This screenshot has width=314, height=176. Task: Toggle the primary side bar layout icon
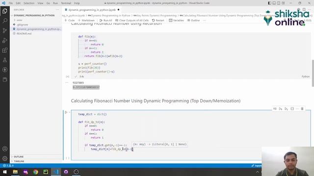tap(269, 3)
